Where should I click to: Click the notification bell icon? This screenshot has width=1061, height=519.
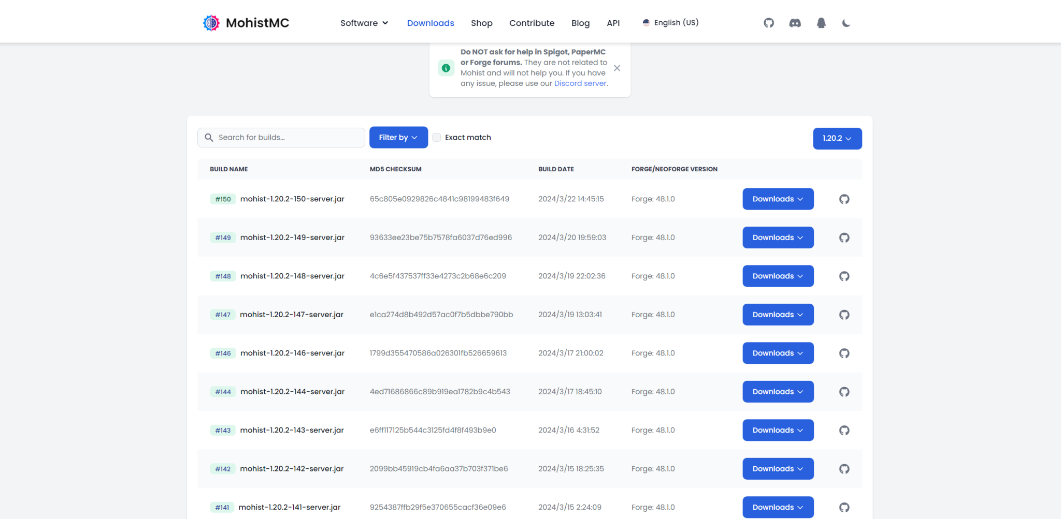point(821,23)
